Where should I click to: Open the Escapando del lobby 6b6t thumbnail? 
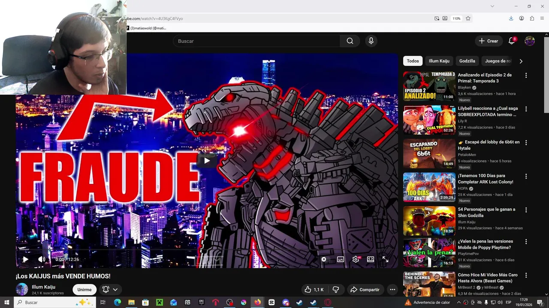(x=429, y=153)
